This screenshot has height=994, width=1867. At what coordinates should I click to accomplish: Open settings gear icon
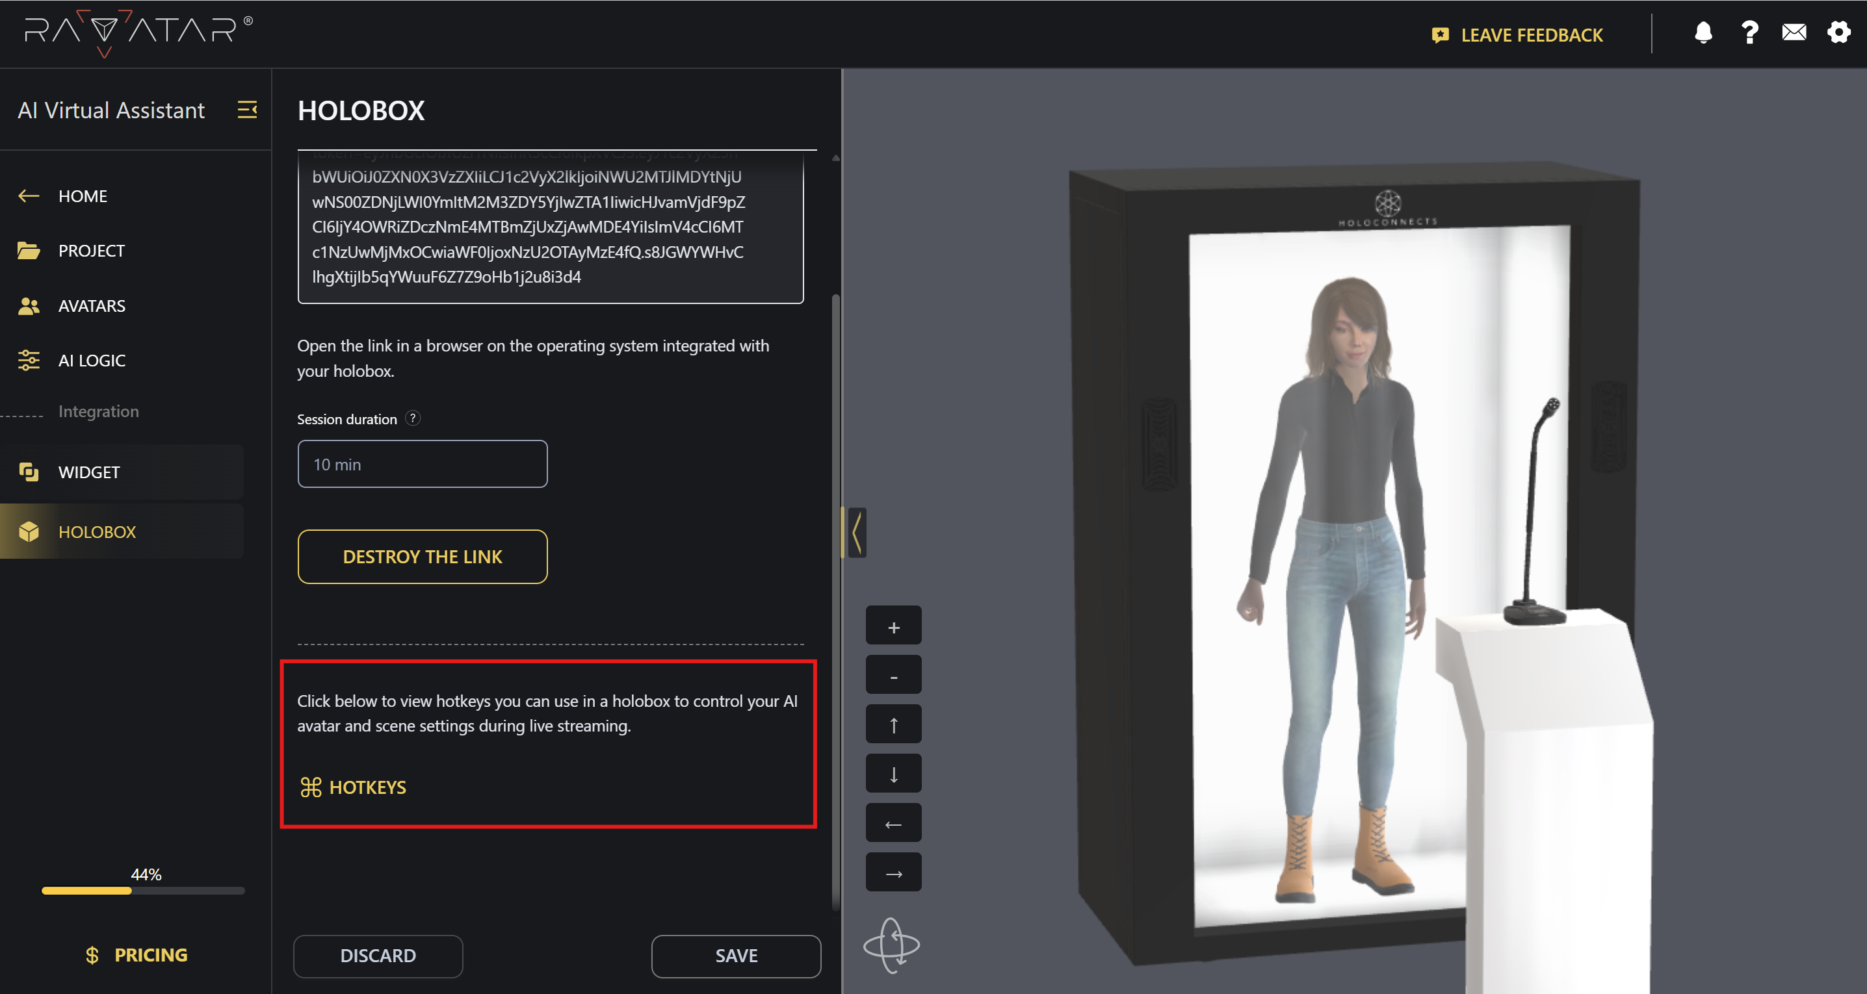click(1839, 33)
